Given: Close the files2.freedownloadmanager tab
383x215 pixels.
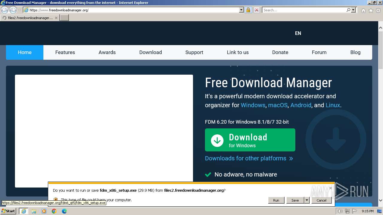Looking at the screenshot, I should (56, 18).
